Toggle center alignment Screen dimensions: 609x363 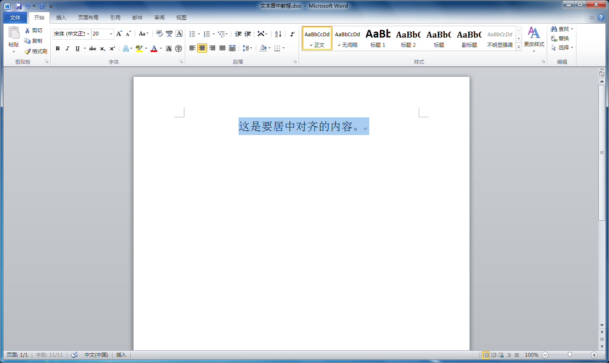click(x=202, y=48)
